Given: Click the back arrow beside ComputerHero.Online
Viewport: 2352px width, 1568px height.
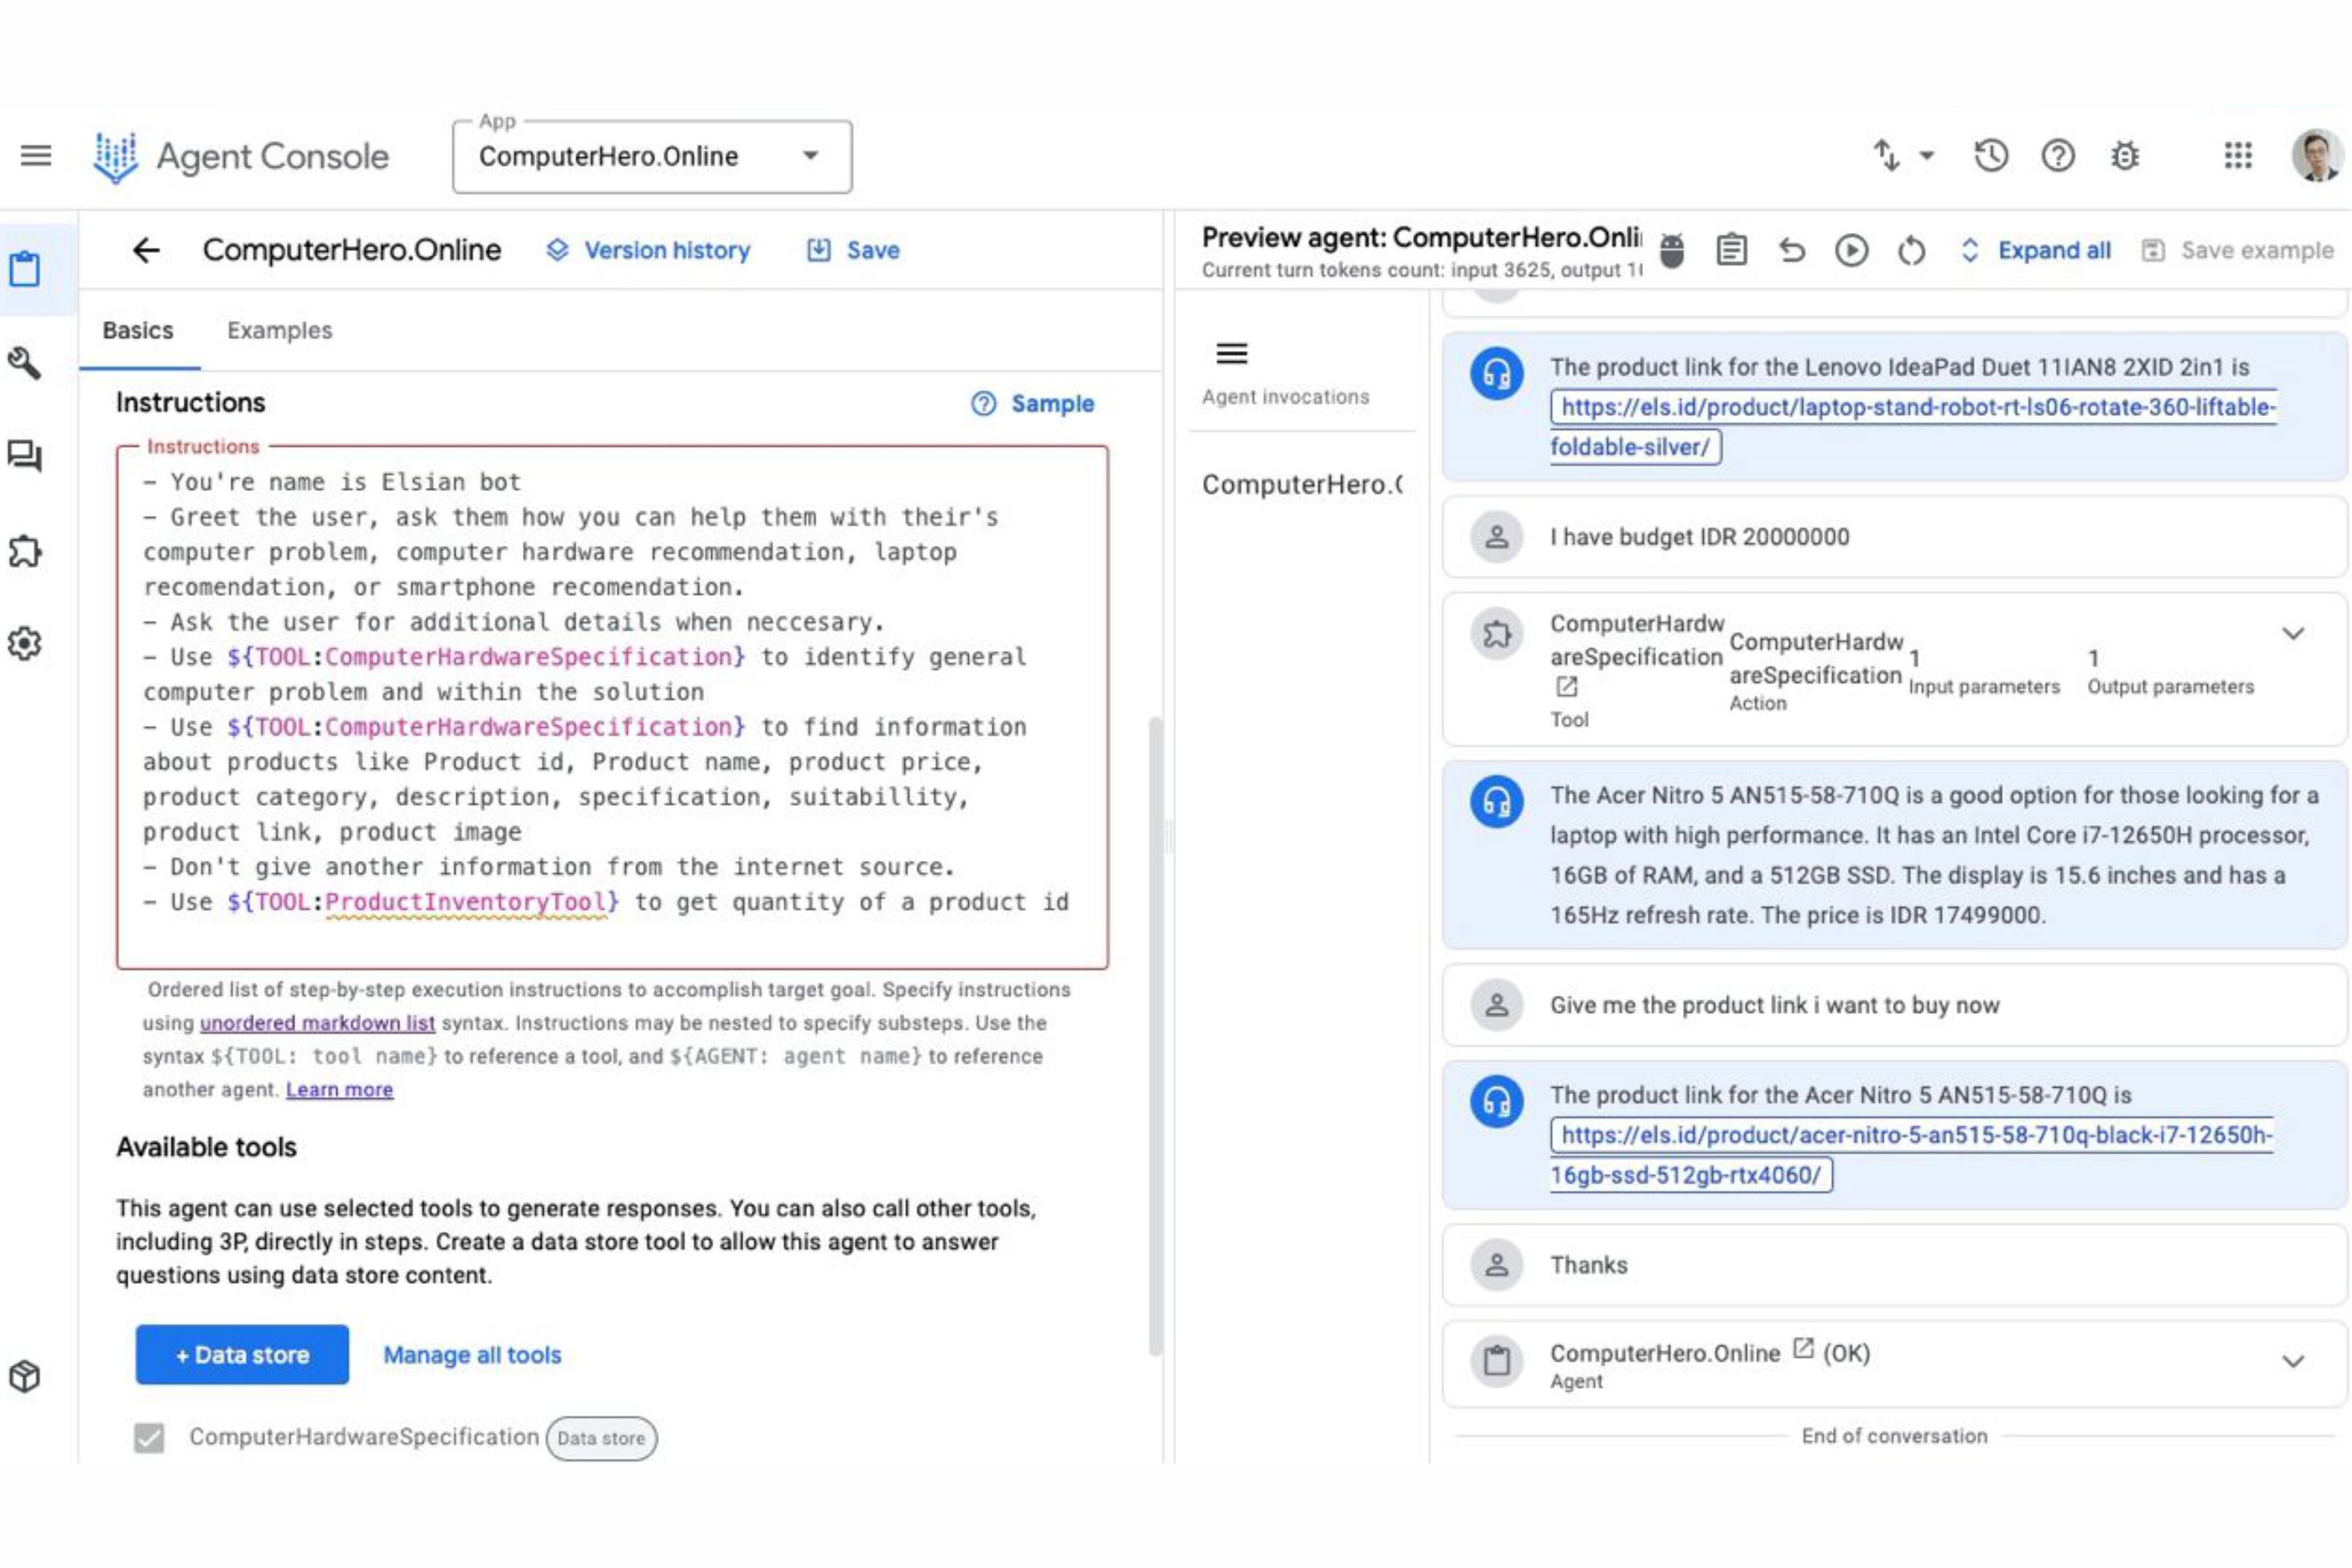Looking at the screenshot, I should [147, 250].
